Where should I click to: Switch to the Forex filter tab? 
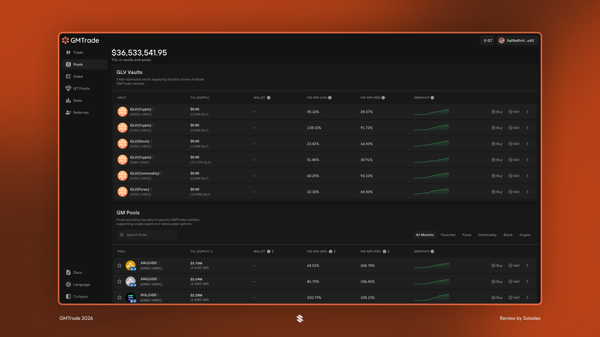[467, 235]
